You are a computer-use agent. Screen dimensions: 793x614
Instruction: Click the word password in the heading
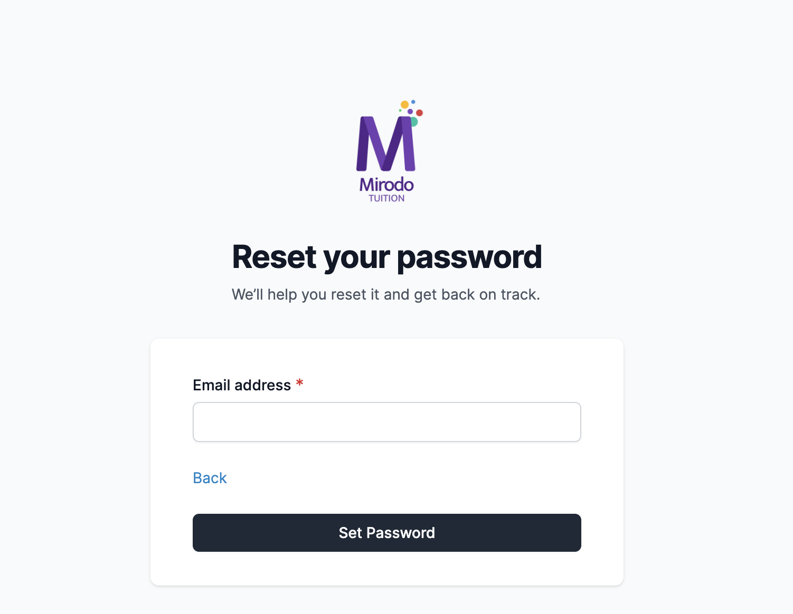(x=469, y=257)
